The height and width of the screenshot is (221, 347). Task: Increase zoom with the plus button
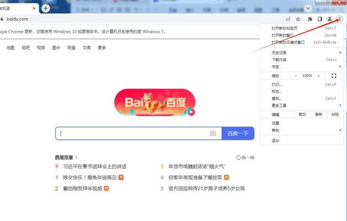319,76
